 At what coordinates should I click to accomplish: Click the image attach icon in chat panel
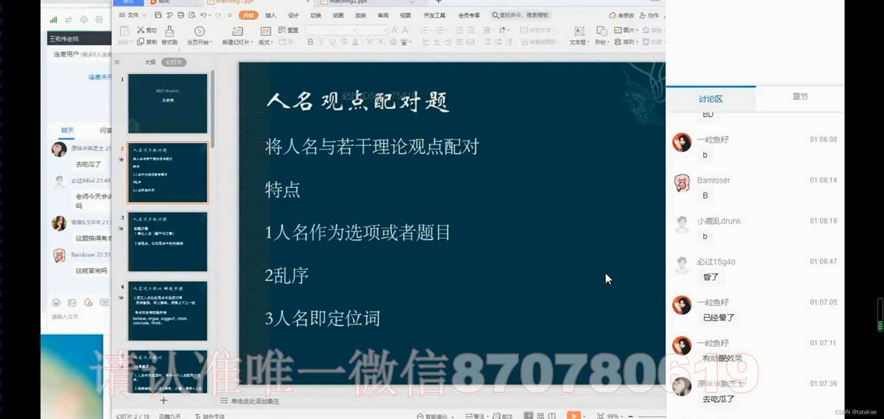point(72,303)
